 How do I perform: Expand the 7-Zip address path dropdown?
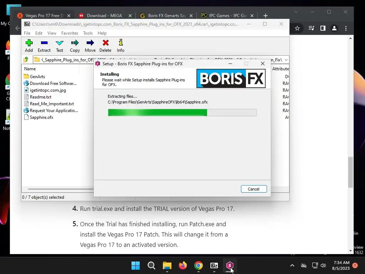(286, 60)
